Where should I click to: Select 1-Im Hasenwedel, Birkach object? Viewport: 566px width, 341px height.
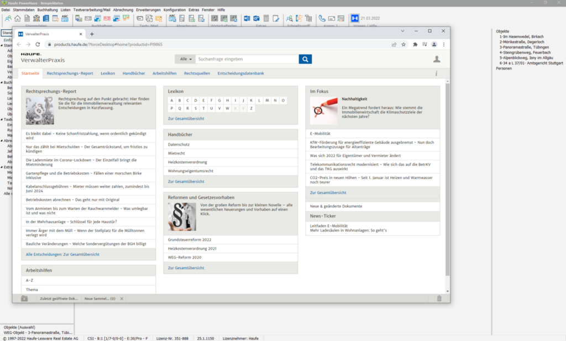pos(521,36)
